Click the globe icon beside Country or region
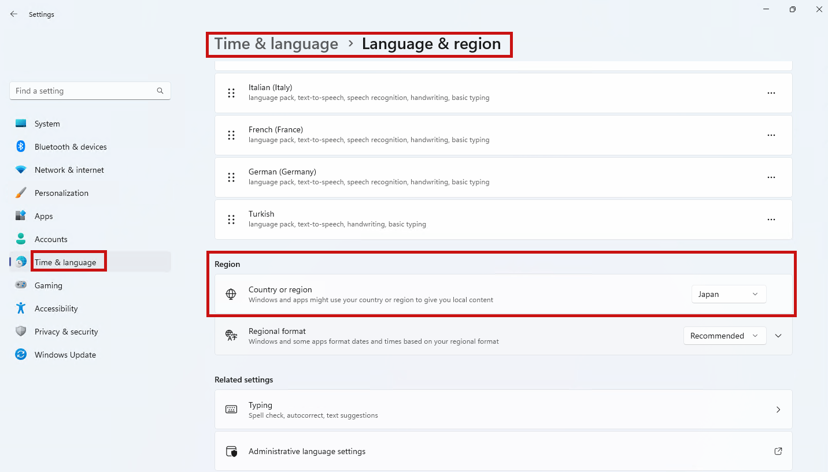This screenshot has width=828, height=472. [231, 294]
